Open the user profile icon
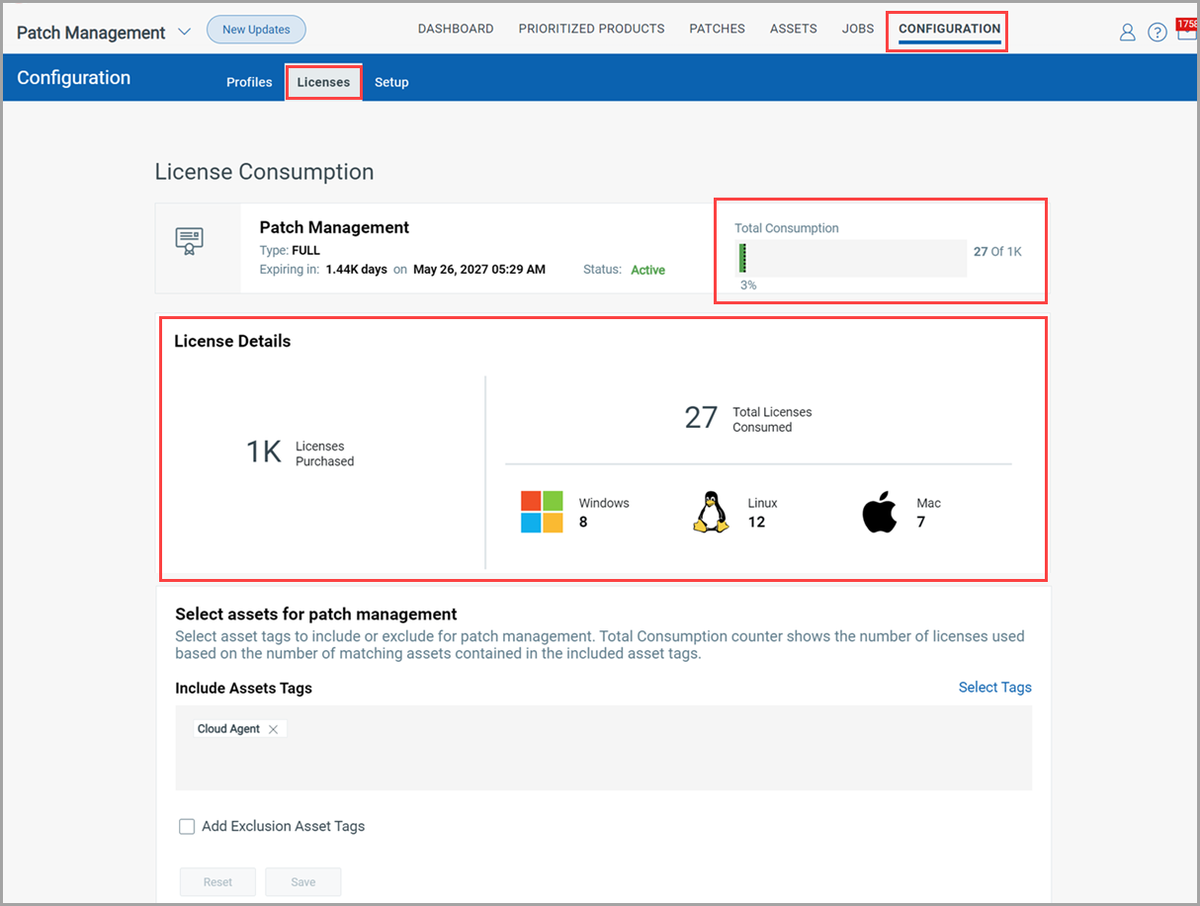 [1127, 32]
